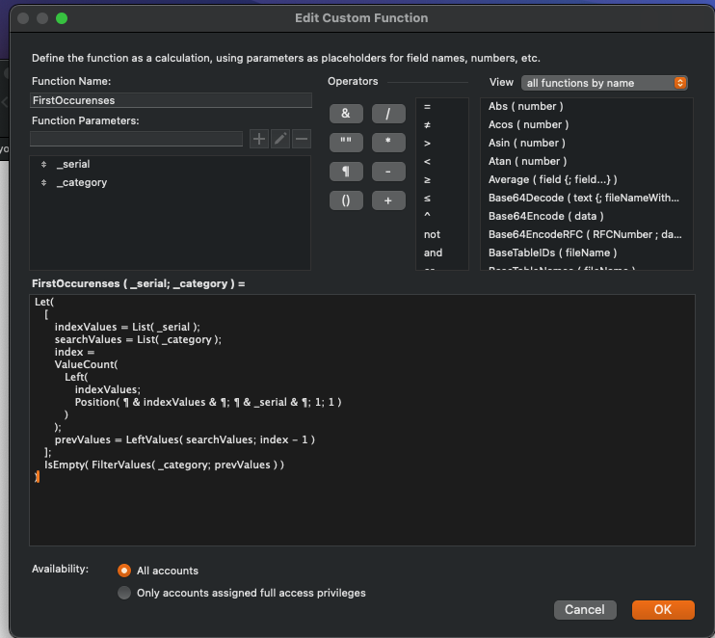Insert the multiplication asterisk operator
This screenshot has height=638, width=715.
tap(388, 143)
